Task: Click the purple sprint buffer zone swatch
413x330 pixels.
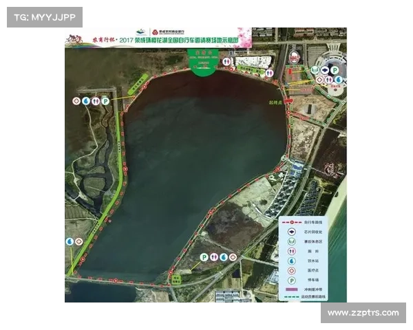Action: pyautogui.click(x=292, y=289)
